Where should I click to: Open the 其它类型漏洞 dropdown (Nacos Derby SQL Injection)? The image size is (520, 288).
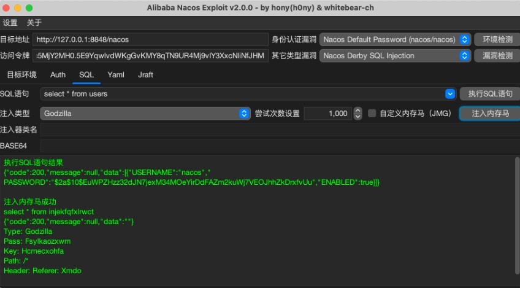(395, 55)
